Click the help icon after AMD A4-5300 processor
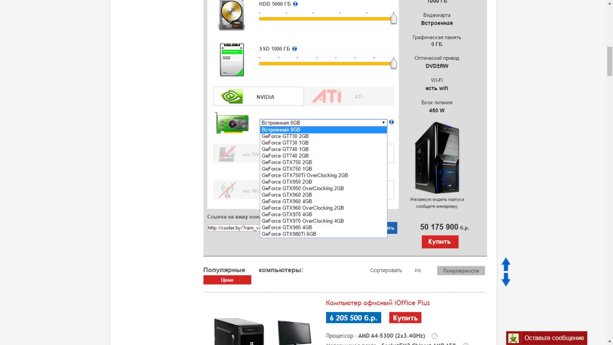 pyautogui.click(x=435, y=336)
